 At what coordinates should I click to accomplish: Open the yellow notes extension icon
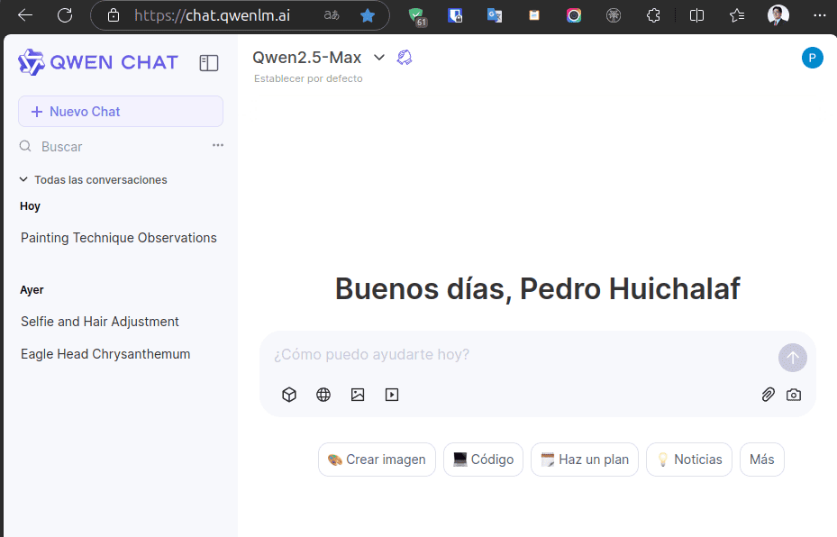point(533,15)
